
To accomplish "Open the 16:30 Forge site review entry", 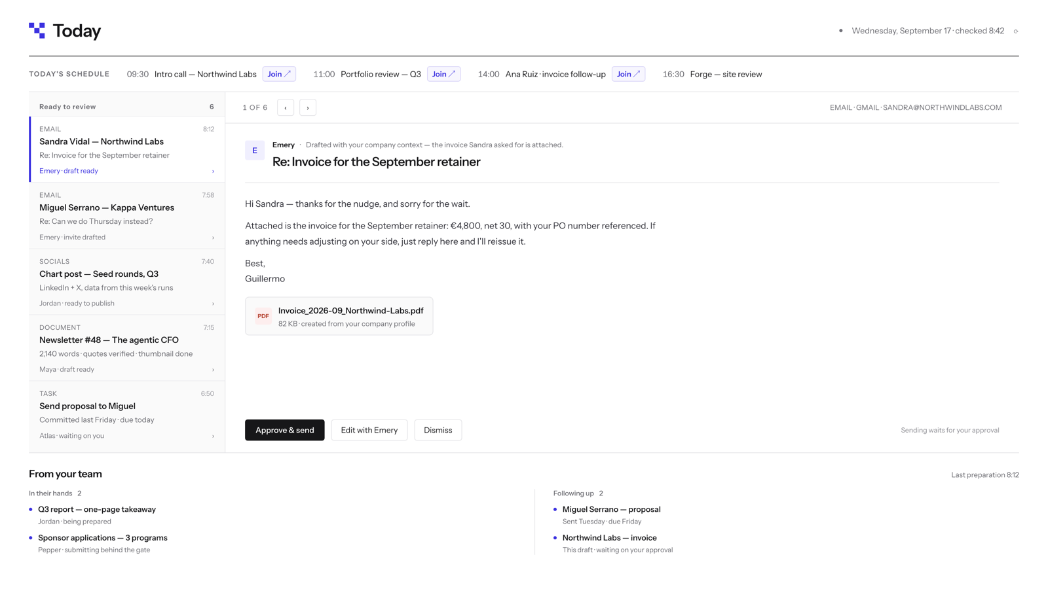I will point(712,74).
